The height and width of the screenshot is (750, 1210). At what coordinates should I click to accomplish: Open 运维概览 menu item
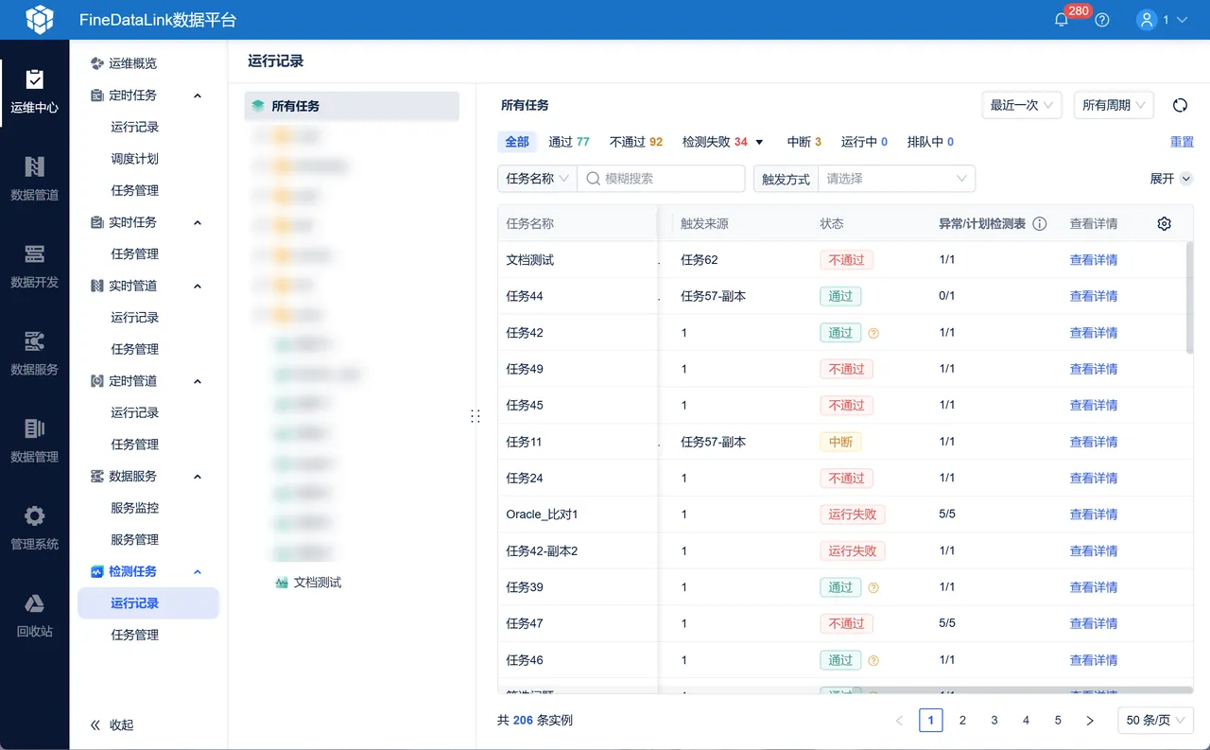click(x=133, y=63)
